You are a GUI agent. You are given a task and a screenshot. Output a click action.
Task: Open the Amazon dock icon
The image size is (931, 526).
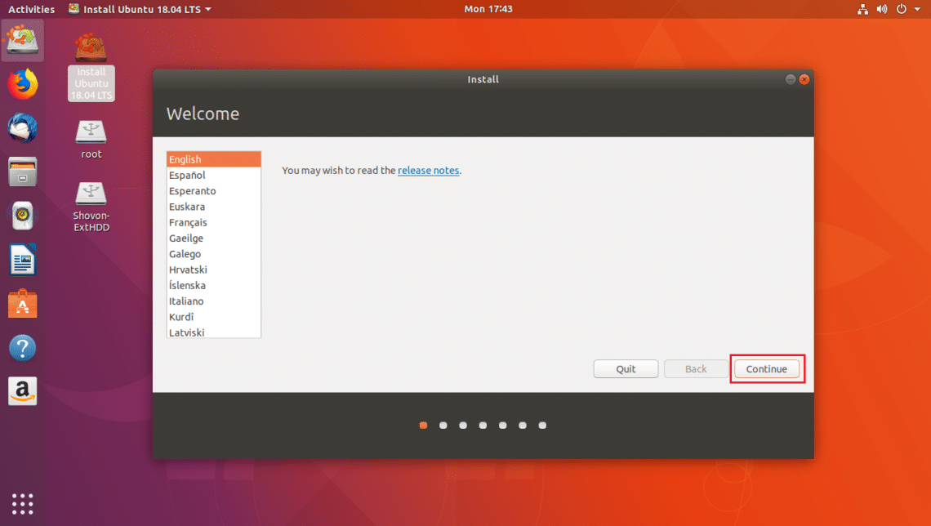[23, 391]
